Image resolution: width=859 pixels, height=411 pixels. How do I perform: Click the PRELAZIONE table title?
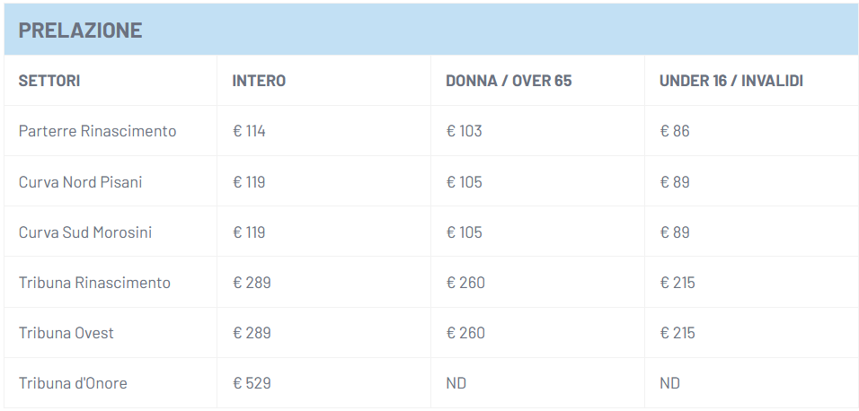pos(80,30)
